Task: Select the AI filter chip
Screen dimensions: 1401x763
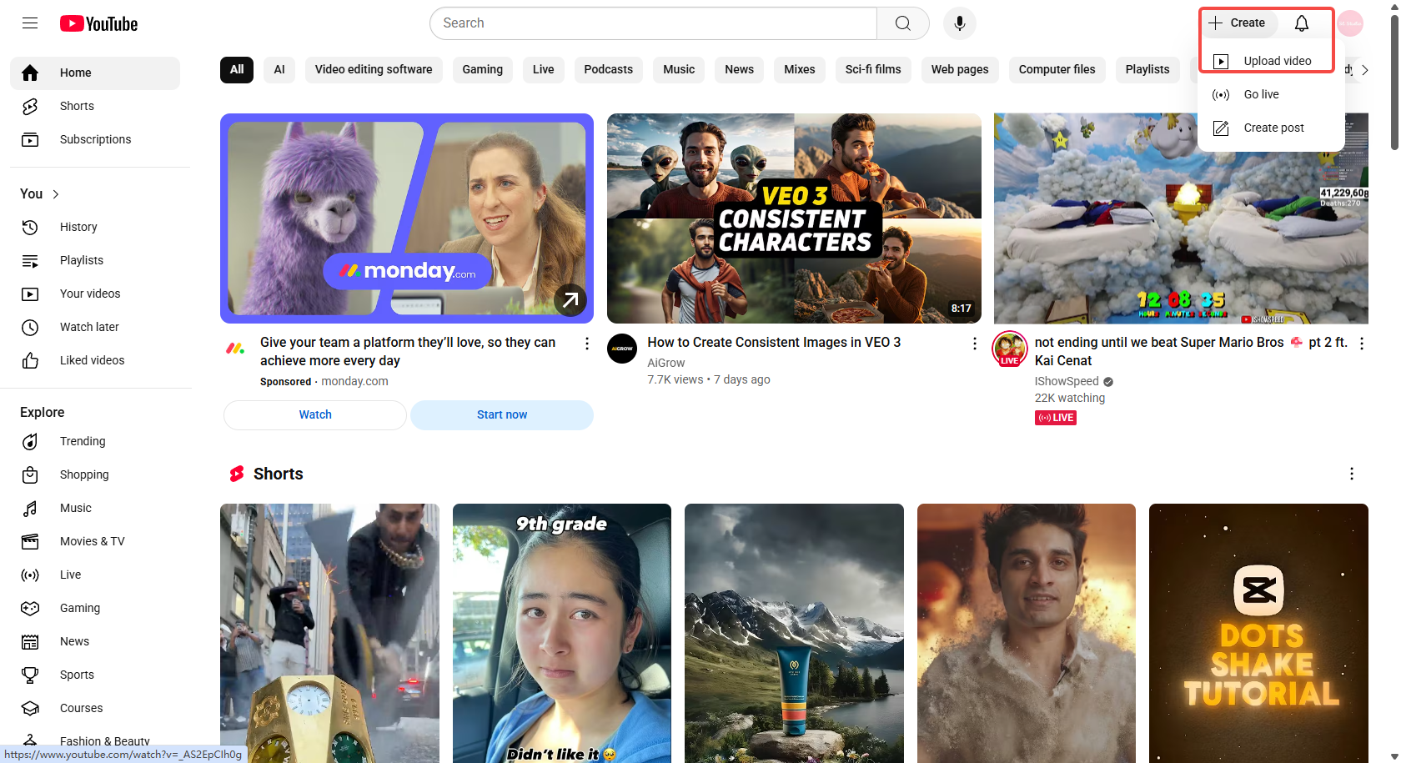Action: (279, 69)
